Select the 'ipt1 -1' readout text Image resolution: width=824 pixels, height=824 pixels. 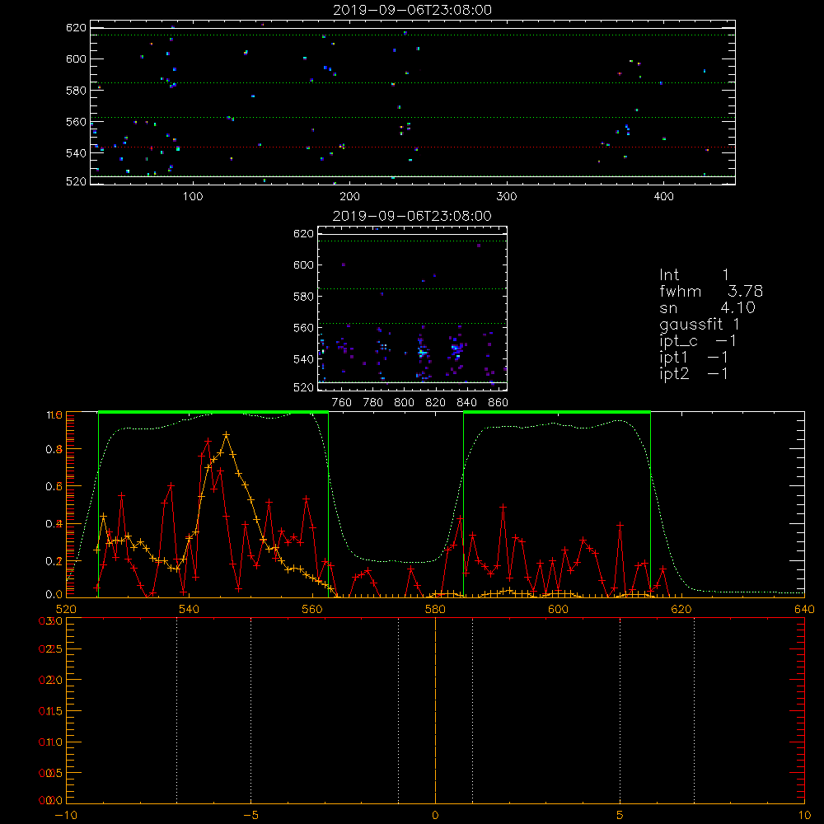coord(694,358)
